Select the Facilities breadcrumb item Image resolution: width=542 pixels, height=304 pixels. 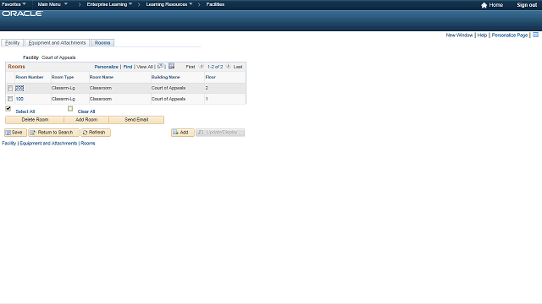(215, 4)
